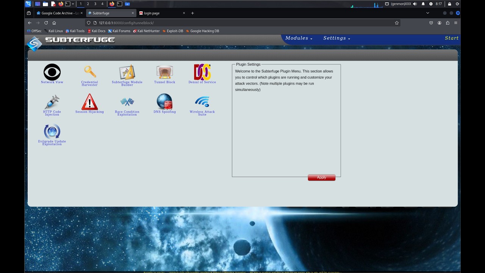The image size is (485, 273).
Task: Select the Evilgrade Update Exploitation icon
Action: pos(52,132)
